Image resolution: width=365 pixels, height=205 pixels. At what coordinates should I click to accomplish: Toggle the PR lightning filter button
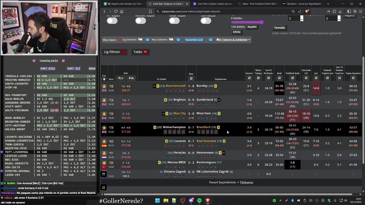click(x=131, y=78)
